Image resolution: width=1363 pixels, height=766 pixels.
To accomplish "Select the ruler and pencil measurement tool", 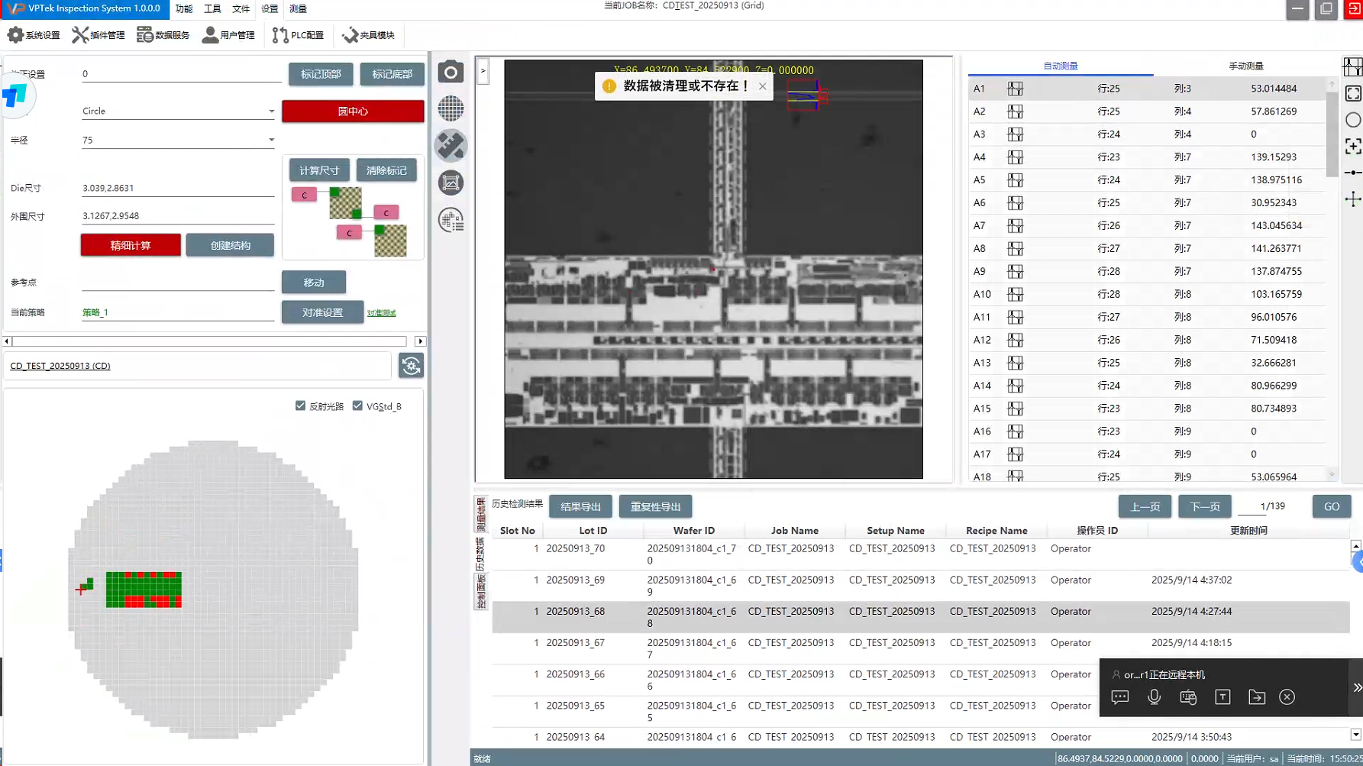I will pos(451,145).
